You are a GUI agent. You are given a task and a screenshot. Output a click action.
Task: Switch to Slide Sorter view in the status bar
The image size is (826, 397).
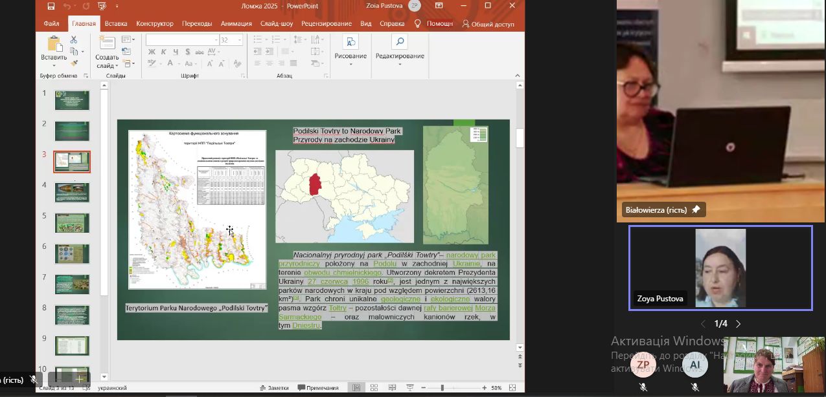pos(374,388)
